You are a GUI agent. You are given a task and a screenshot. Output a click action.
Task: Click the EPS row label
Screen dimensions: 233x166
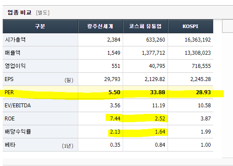[9, 79]
